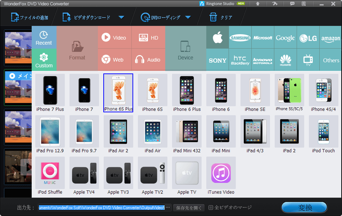Image resolution: width=342 pixels, height=216 pixels.
Task: Select the メイン title radio button
Action: 12,76
